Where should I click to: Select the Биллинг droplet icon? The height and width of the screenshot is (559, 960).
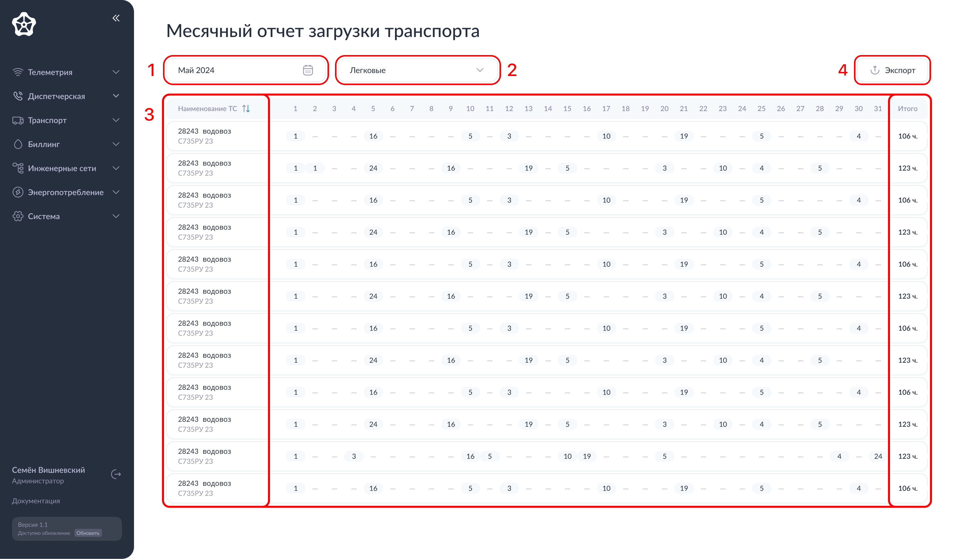pyautogui.click(x=18, y=144)
